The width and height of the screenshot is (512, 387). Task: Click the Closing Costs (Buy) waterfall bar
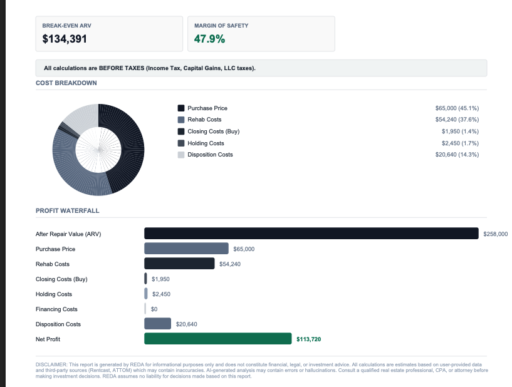[145, 278]
